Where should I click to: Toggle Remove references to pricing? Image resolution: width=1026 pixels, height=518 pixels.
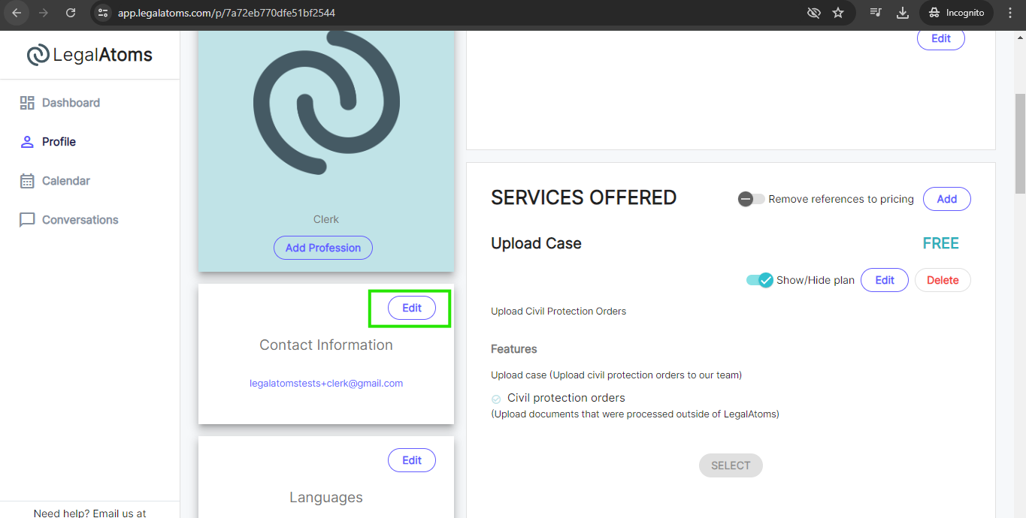click(751, 199)
